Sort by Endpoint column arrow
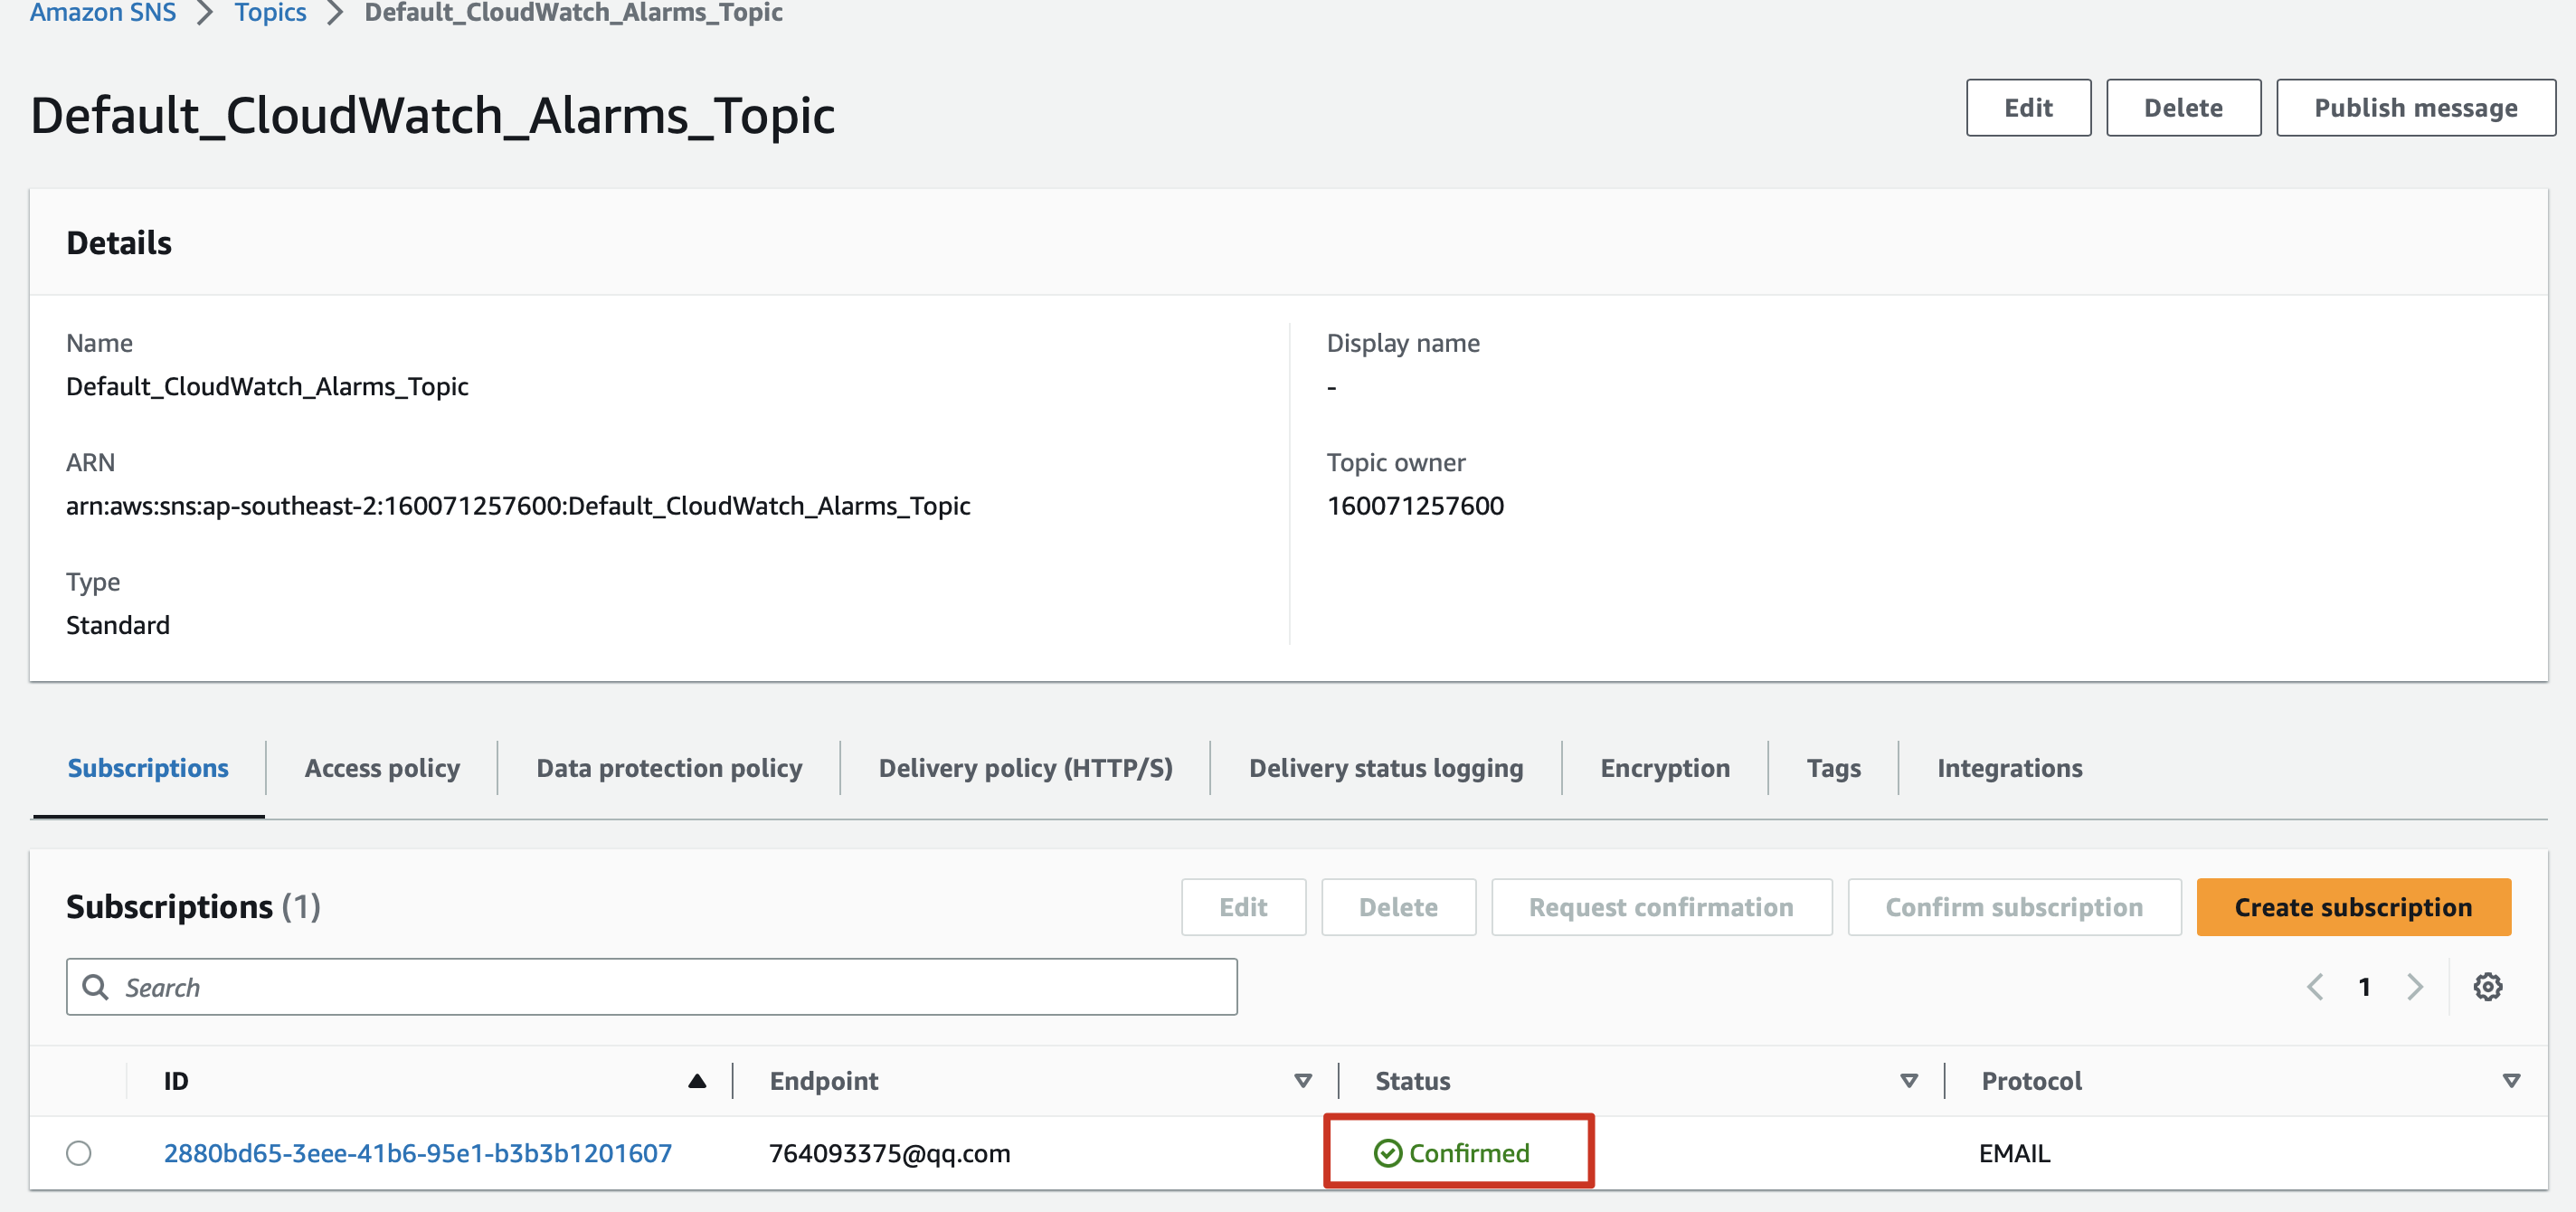This screenshot has height=1212, width=2576. [1302, 1081]
